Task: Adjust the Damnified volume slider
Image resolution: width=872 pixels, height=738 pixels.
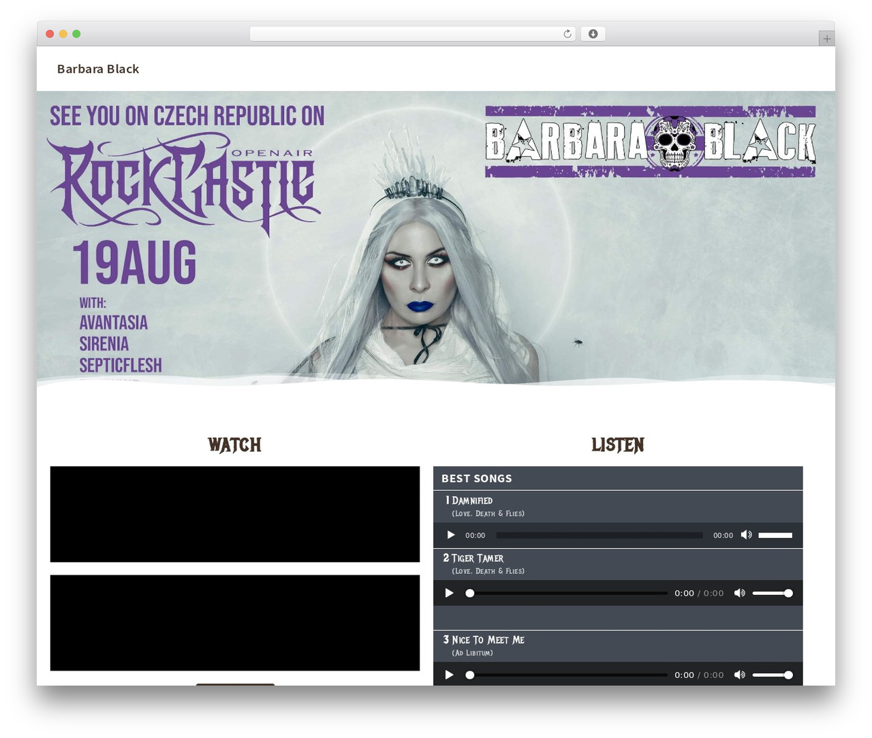Action: [x=775, y=535]
